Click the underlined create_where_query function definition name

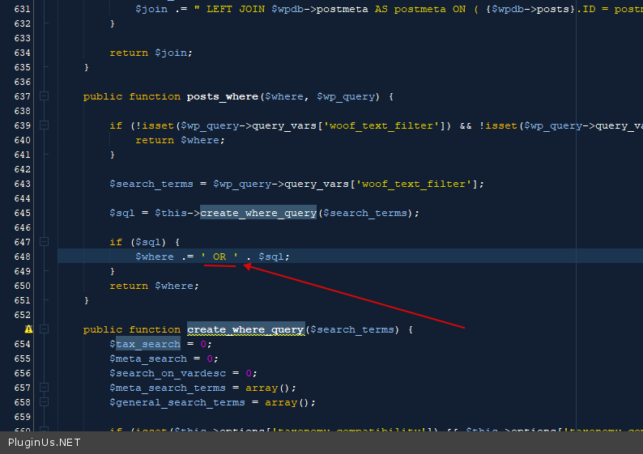245,329
